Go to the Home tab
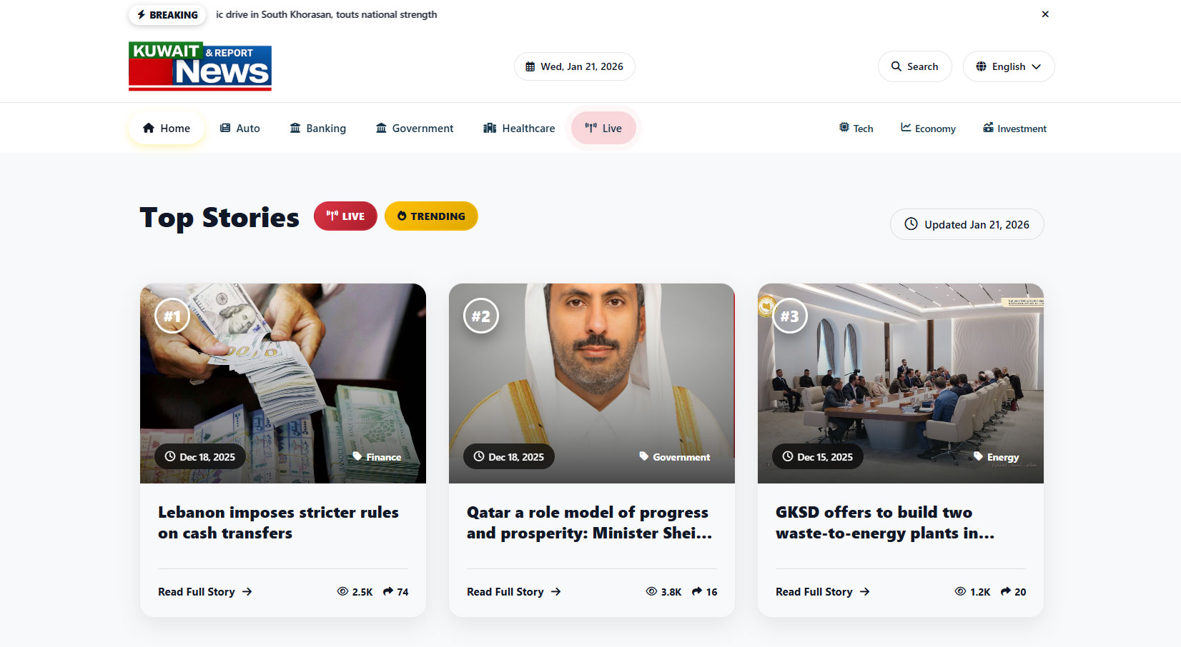This screenshot has height=647, width=1181. point(167,129)
